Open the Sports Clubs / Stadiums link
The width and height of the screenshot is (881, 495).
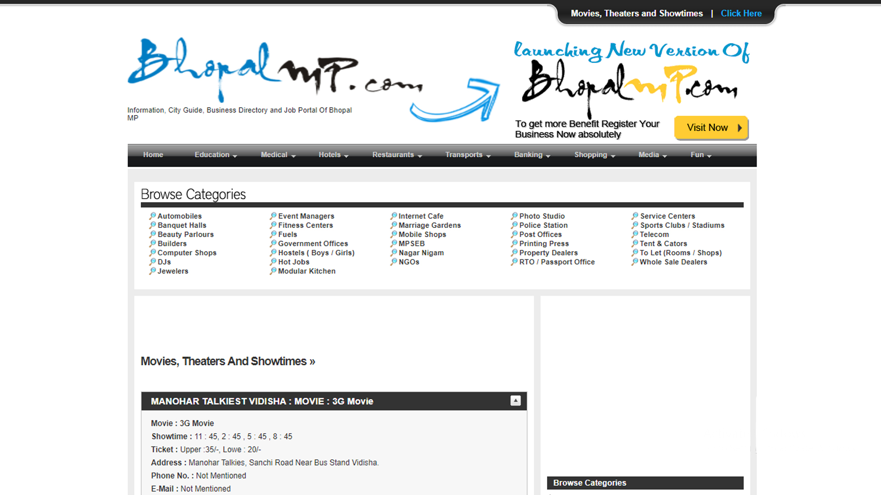click(682, 225)
